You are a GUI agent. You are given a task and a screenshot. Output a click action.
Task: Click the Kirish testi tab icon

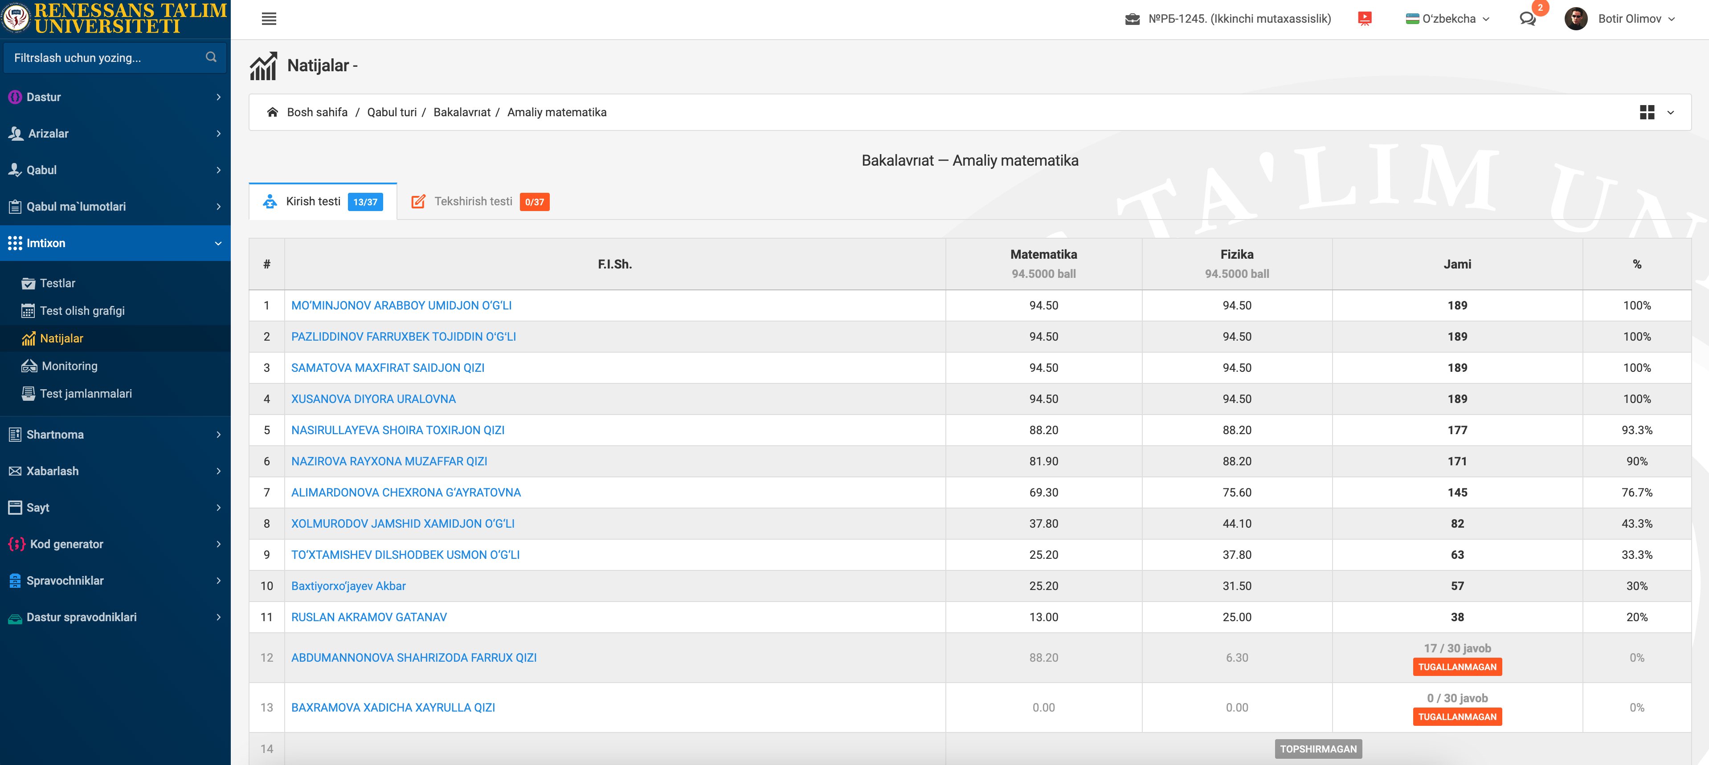(x=270, y=202)
